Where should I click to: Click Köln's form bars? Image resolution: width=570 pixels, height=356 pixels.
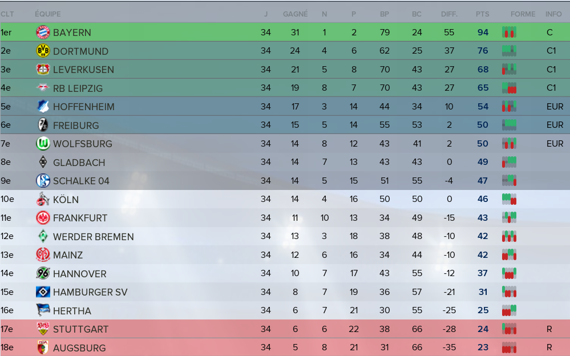coord(509,199)
